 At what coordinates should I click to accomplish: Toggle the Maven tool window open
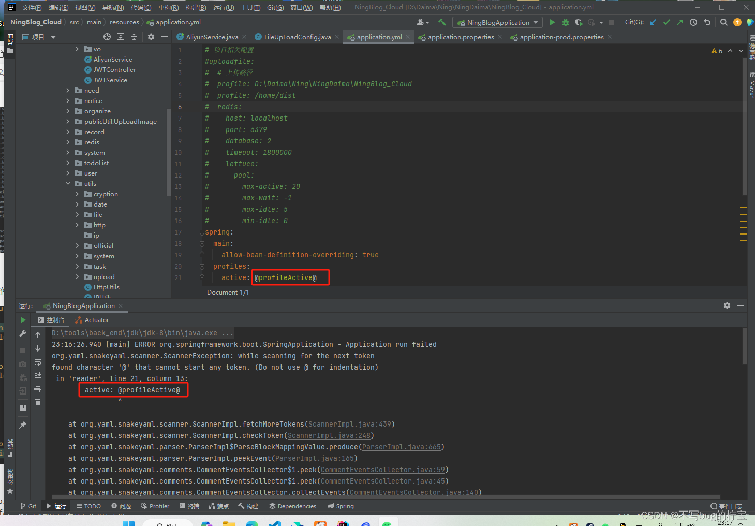[750, 88]
